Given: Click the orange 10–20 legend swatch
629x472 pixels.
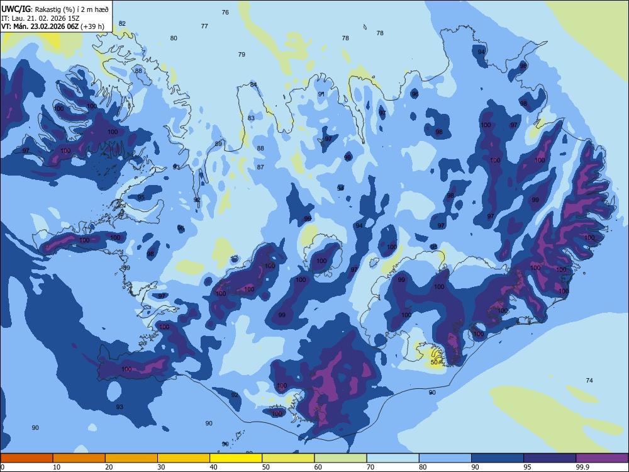Looking at the screenshot, I should pyautogui.click(x=79, y=458).
